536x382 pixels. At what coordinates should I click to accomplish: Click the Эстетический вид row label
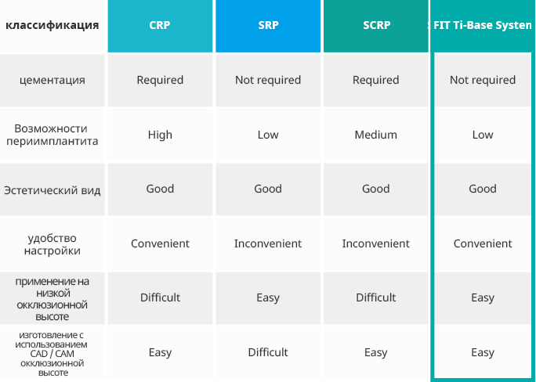click(x=53, y=189)
